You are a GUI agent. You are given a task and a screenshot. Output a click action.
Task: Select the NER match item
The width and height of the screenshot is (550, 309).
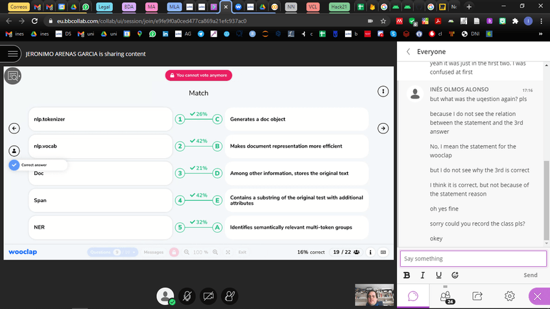coord(101,227)
